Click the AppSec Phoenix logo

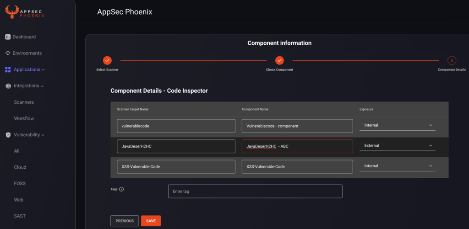coord(25,12)
